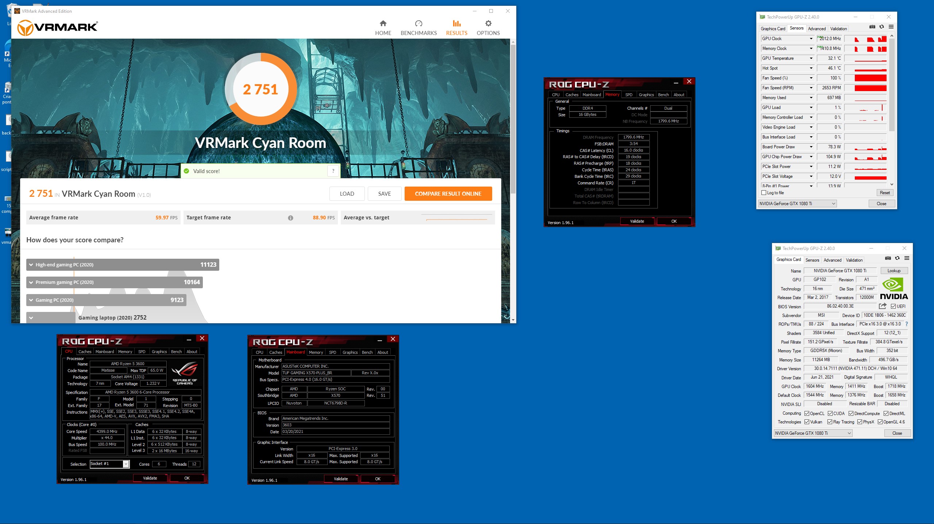Go to the RESULTS section in VRMark
Screen dimensions: 934x524
pos(456,28)
